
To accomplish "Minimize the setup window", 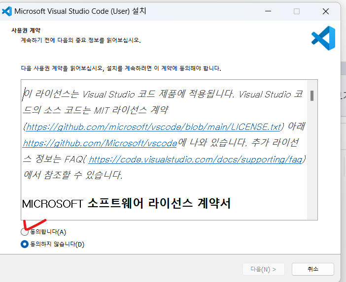I will pos(268,11).
